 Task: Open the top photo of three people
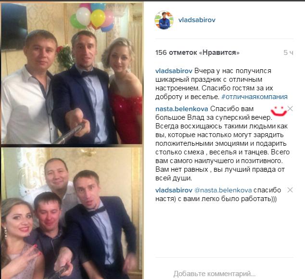72,73
